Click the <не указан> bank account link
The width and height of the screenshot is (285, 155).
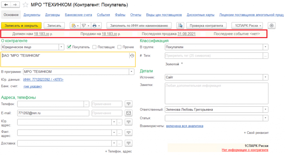33,86
